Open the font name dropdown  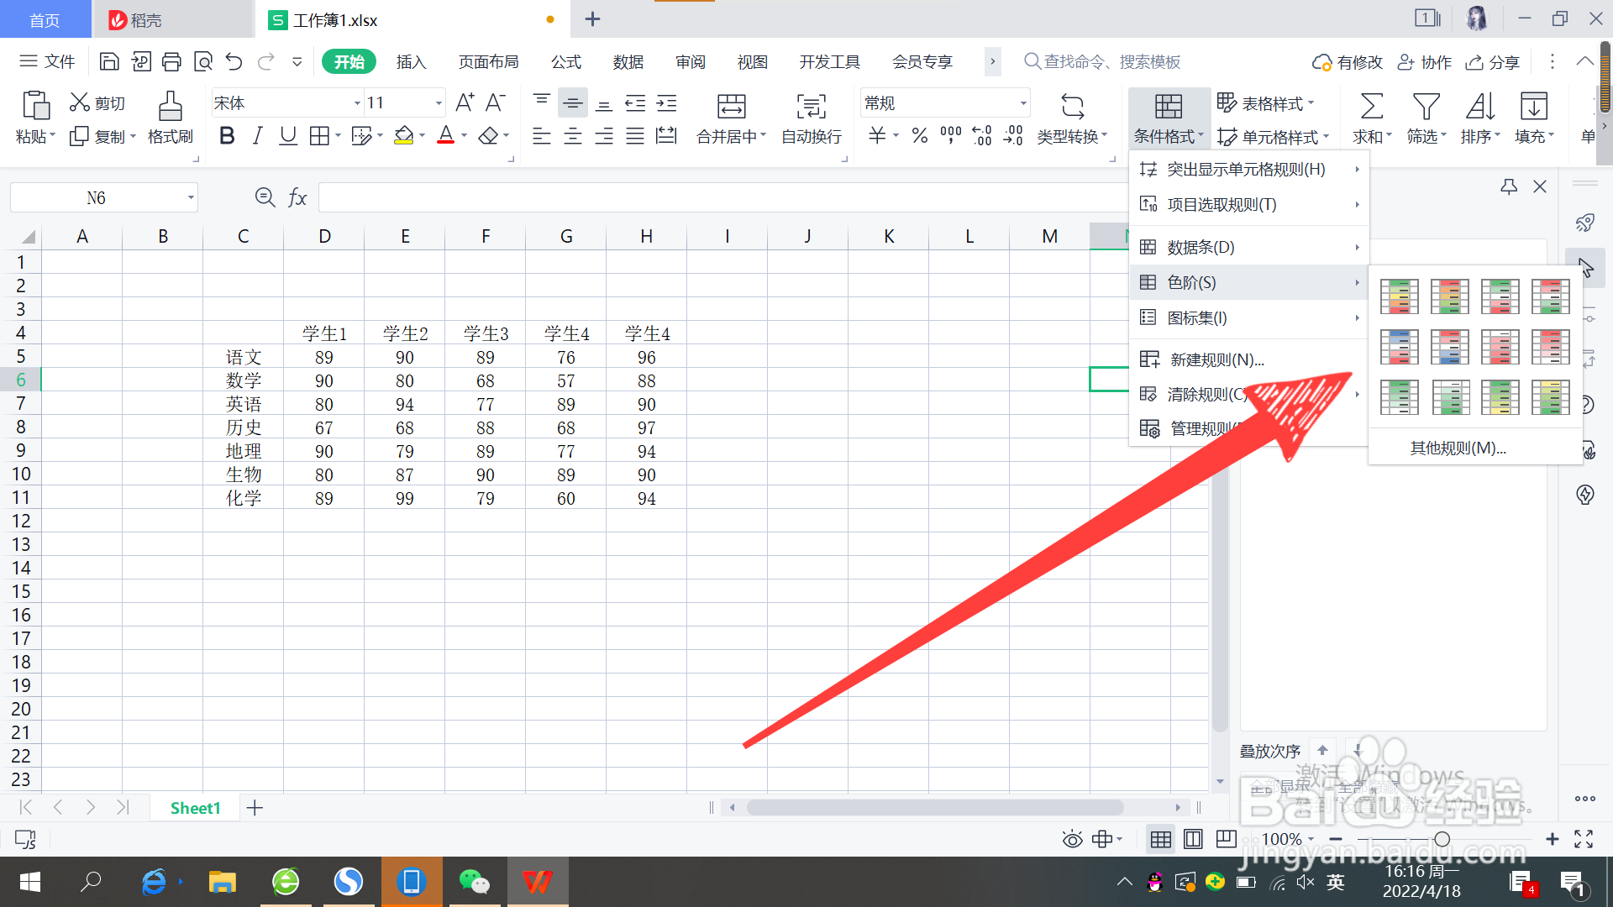(x=357, y=103)
